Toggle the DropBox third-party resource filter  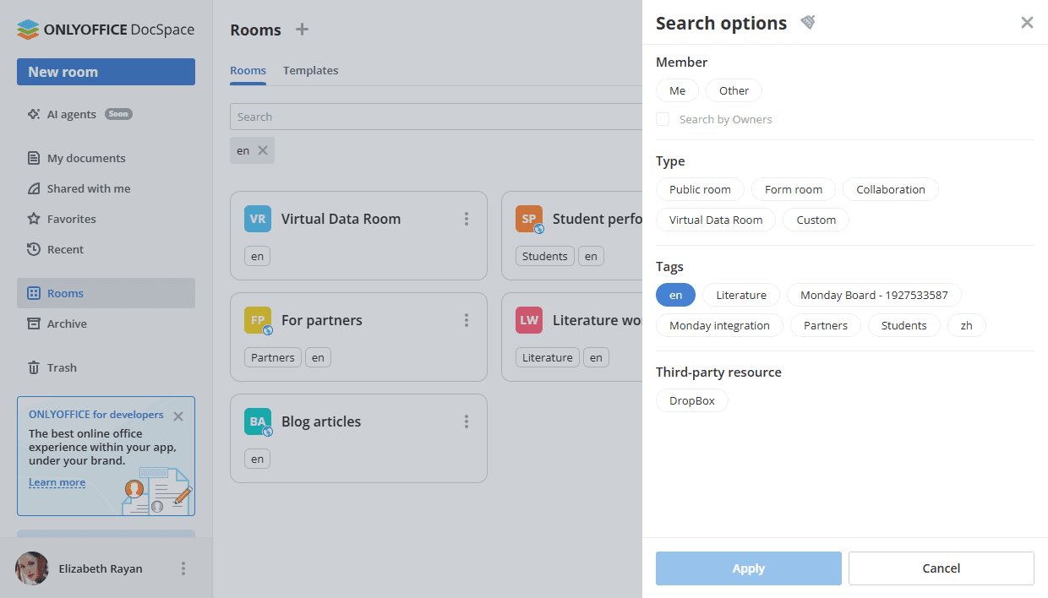point(691,400)
